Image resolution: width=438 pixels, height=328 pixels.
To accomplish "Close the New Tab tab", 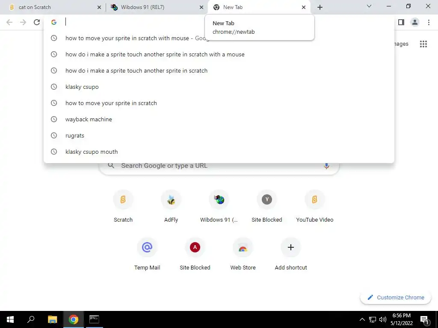I will [304, 8].
